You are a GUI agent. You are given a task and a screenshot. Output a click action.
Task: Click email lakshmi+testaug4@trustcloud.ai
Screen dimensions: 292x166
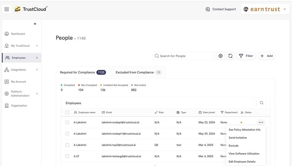(121, 156)
